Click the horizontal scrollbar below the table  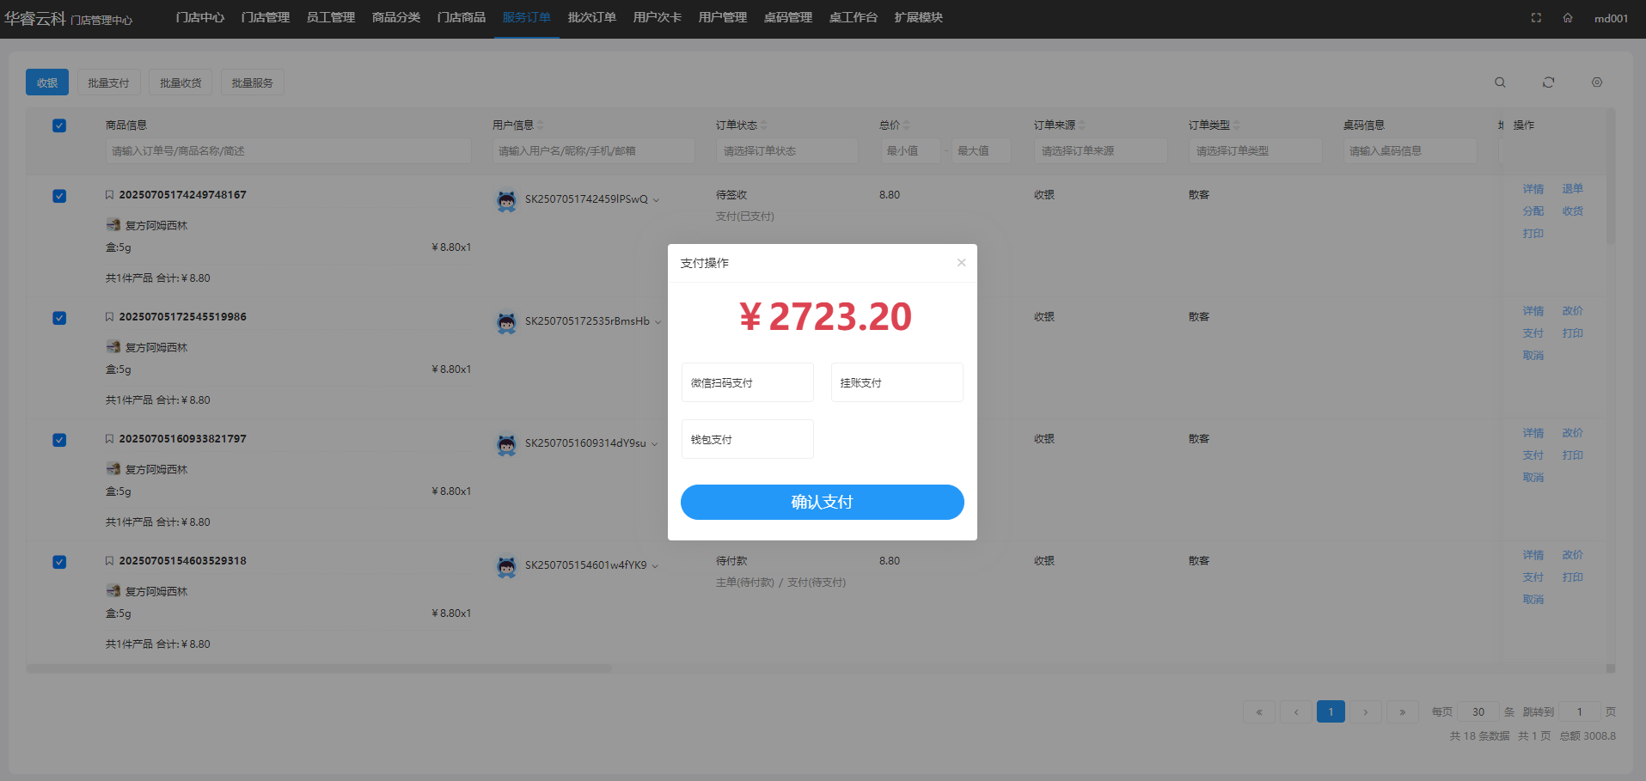[x=318, y=668]
